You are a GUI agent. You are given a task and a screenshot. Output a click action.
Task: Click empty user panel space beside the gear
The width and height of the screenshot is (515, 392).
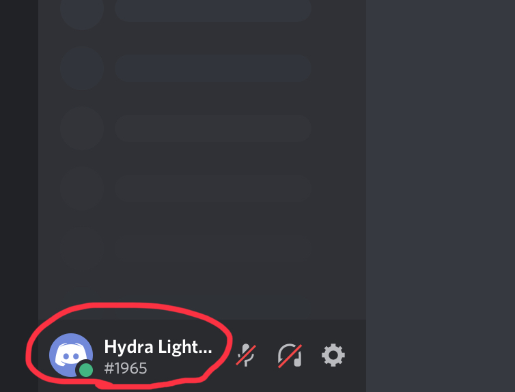point(357,356)
